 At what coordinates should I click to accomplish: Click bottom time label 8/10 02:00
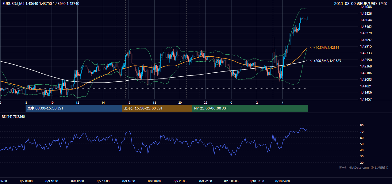257,181
